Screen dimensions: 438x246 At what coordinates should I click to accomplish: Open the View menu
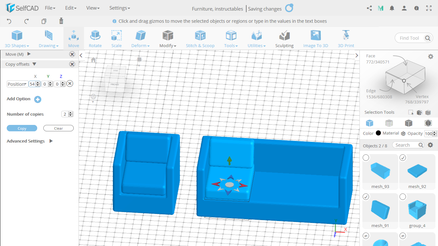(93, 8)
